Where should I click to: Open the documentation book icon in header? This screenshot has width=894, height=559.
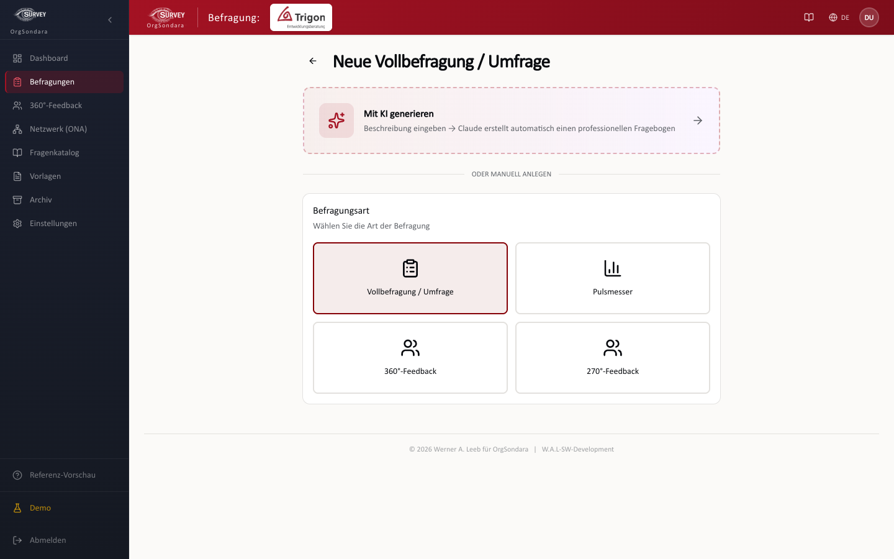pos(809,17)
